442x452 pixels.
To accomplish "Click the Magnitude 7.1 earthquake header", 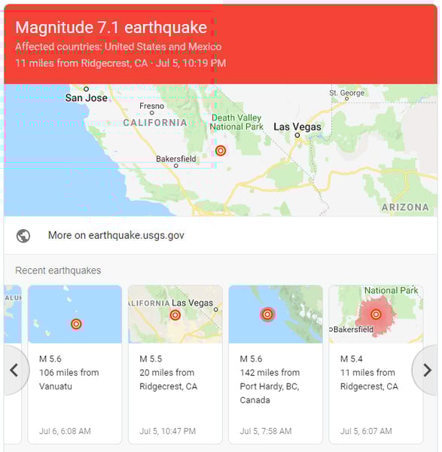I will [111, 28].
